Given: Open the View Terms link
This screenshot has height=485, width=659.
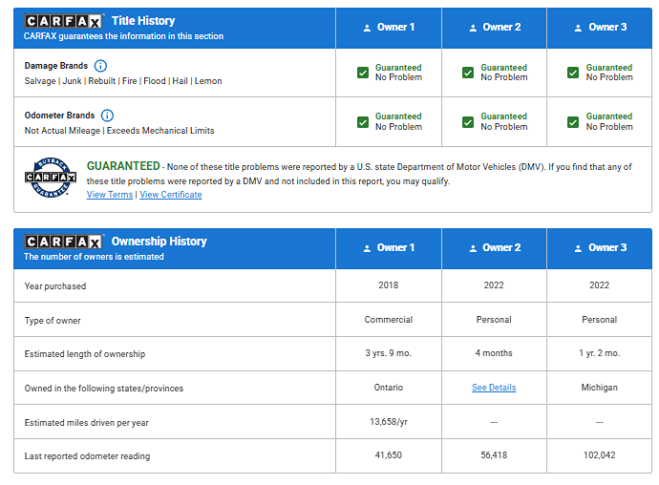Looking at the screenshot, I should tap(110, 195).
